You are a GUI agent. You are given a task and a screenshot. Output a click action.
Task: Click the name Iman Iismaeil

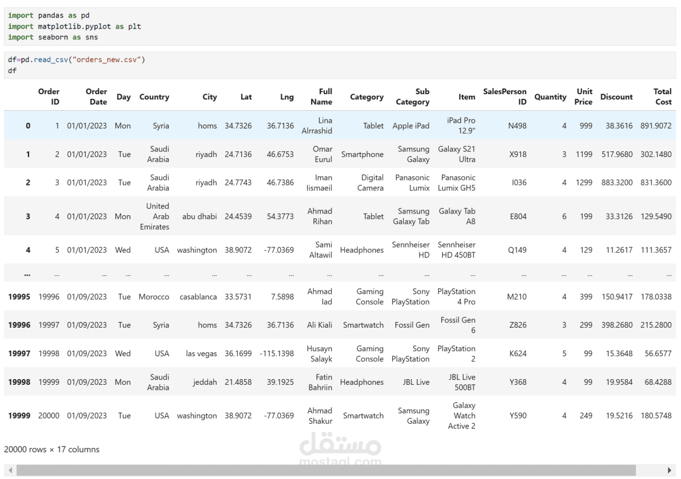(319, 183)
